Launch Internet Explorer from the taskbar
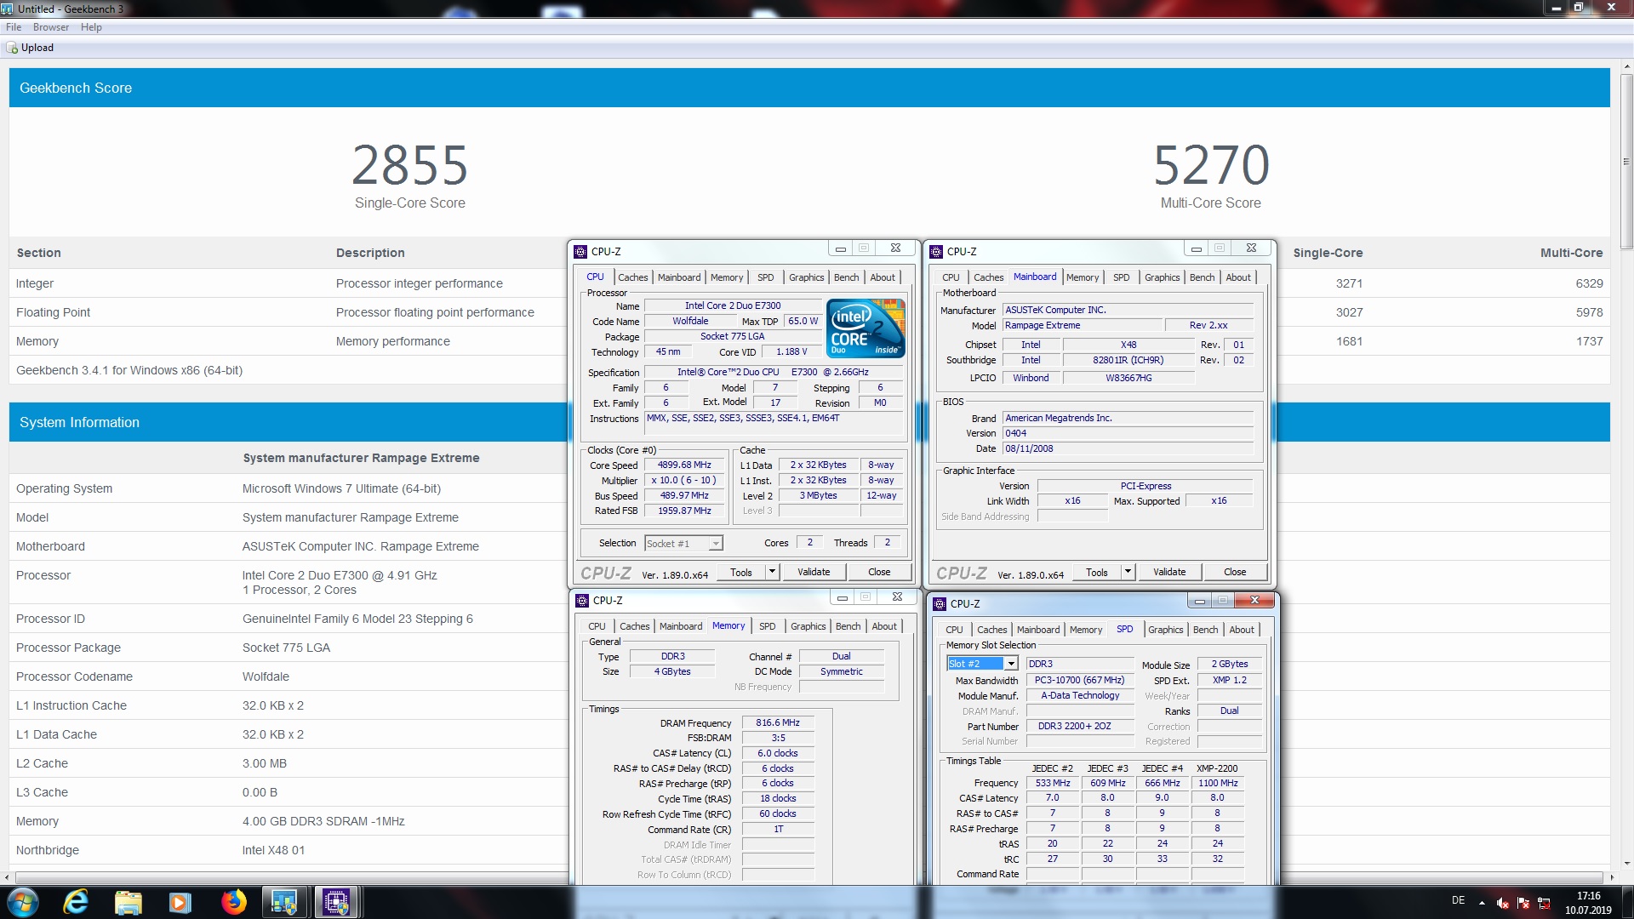This screenshot has width=1634, height=919. (76, 902)
